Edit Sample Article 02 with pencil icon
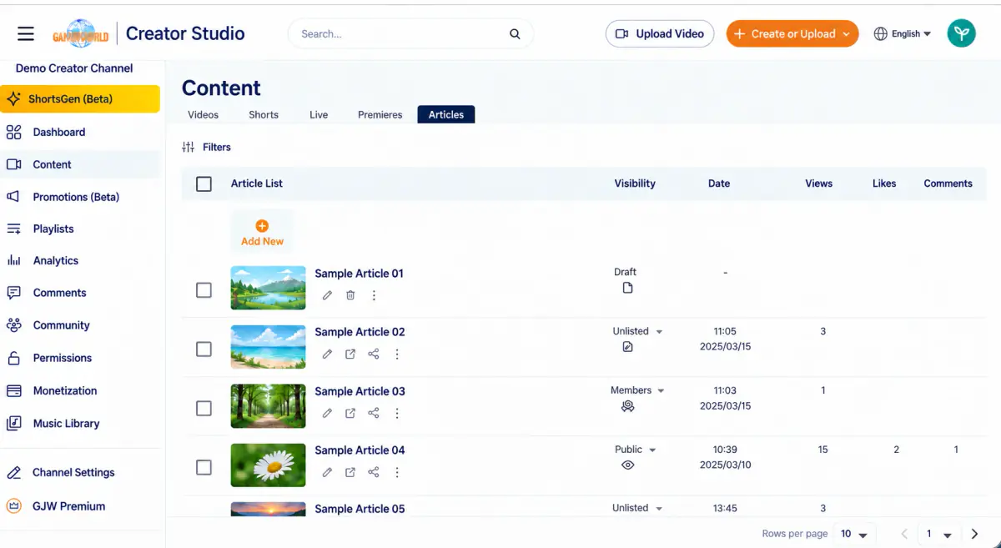 [x=327, y=354]
